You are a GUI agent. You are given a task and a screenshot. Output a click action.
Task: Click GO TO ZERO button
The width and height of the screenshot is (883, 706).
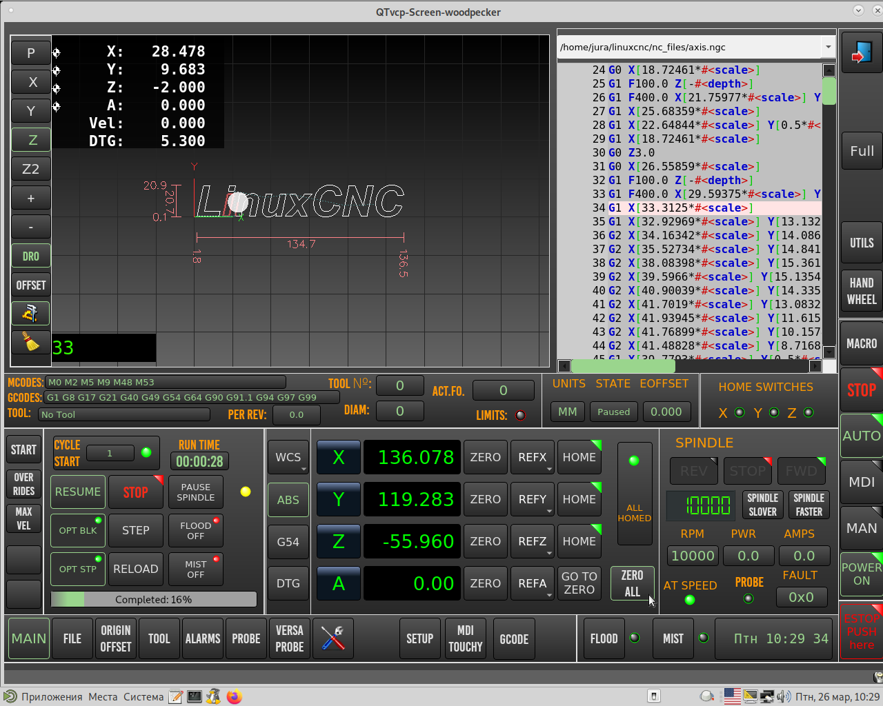coord(579,583)
